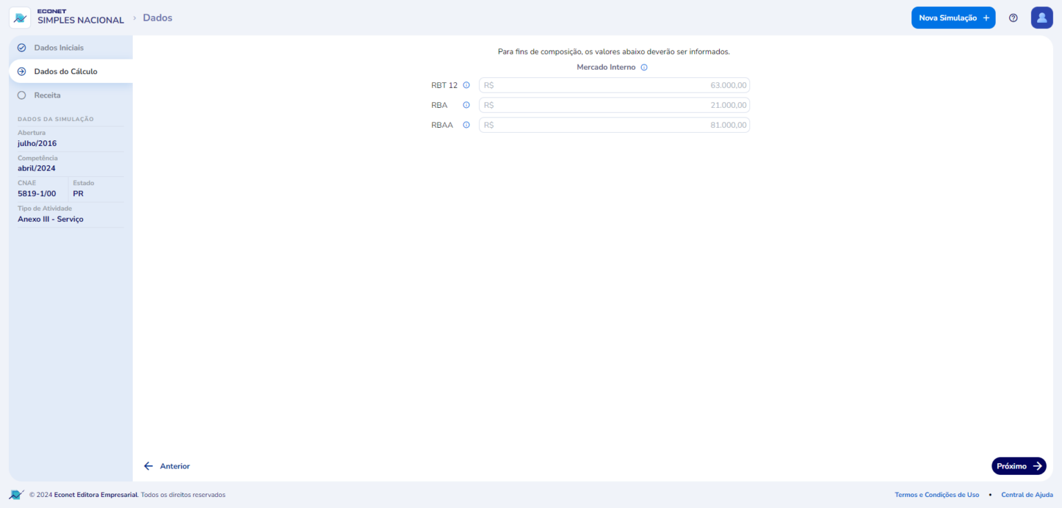Click into the RBA amount field
This screenshot has height=508, width=1062.
pos(614,105)
